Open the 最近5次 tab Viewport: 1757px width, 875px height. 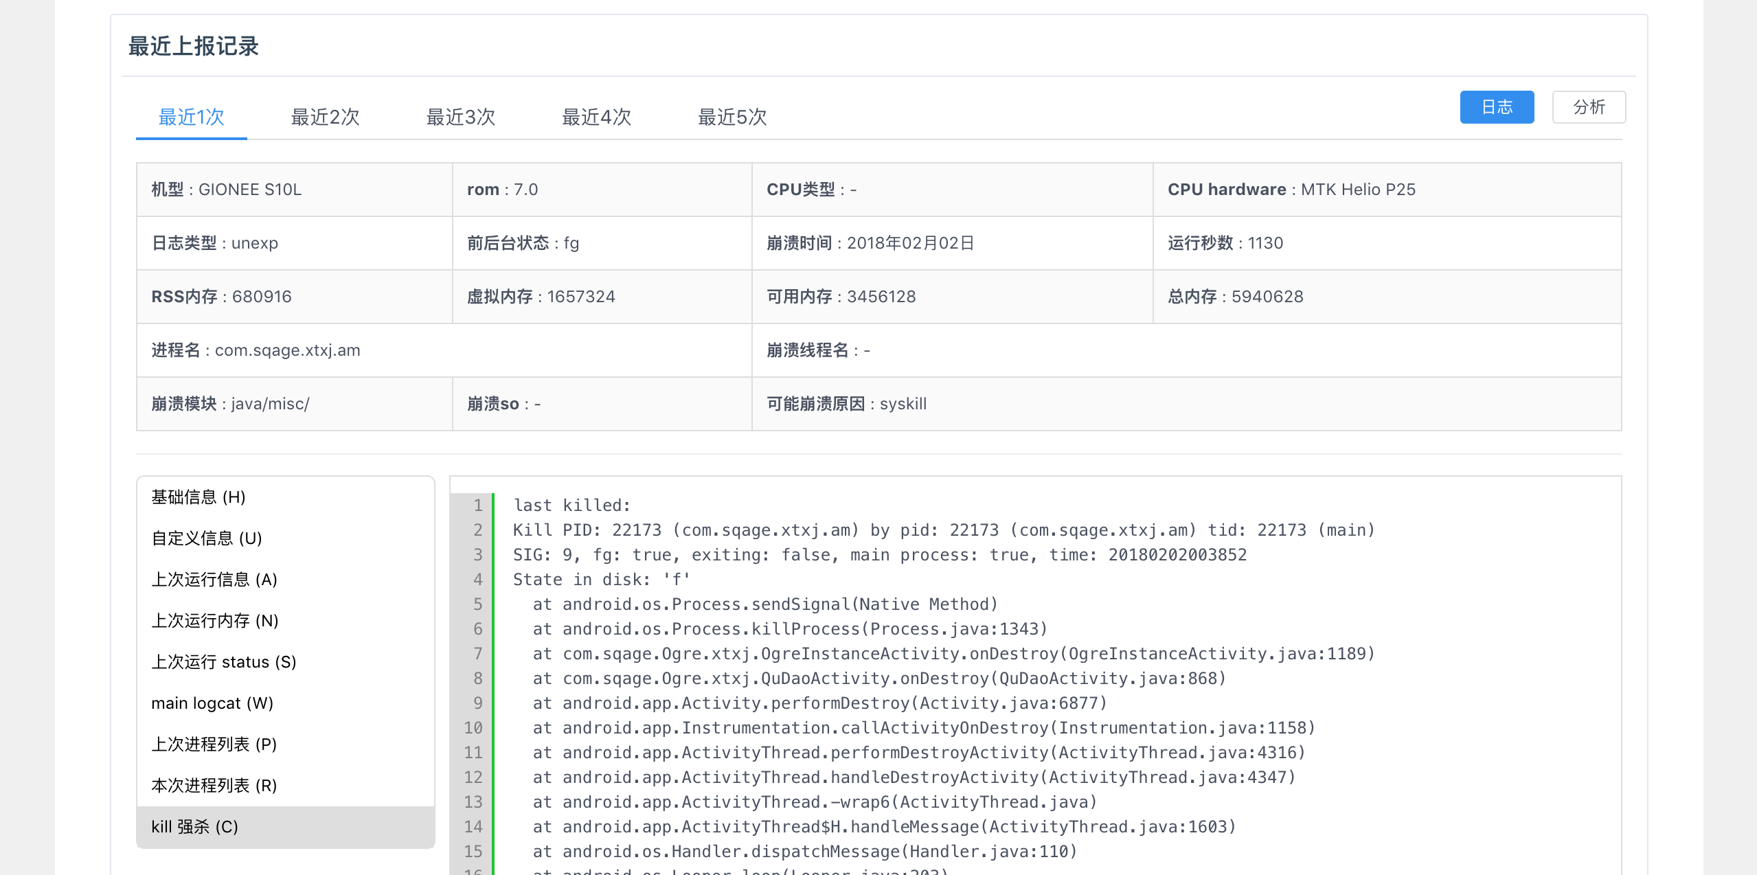tap(732, 117)
